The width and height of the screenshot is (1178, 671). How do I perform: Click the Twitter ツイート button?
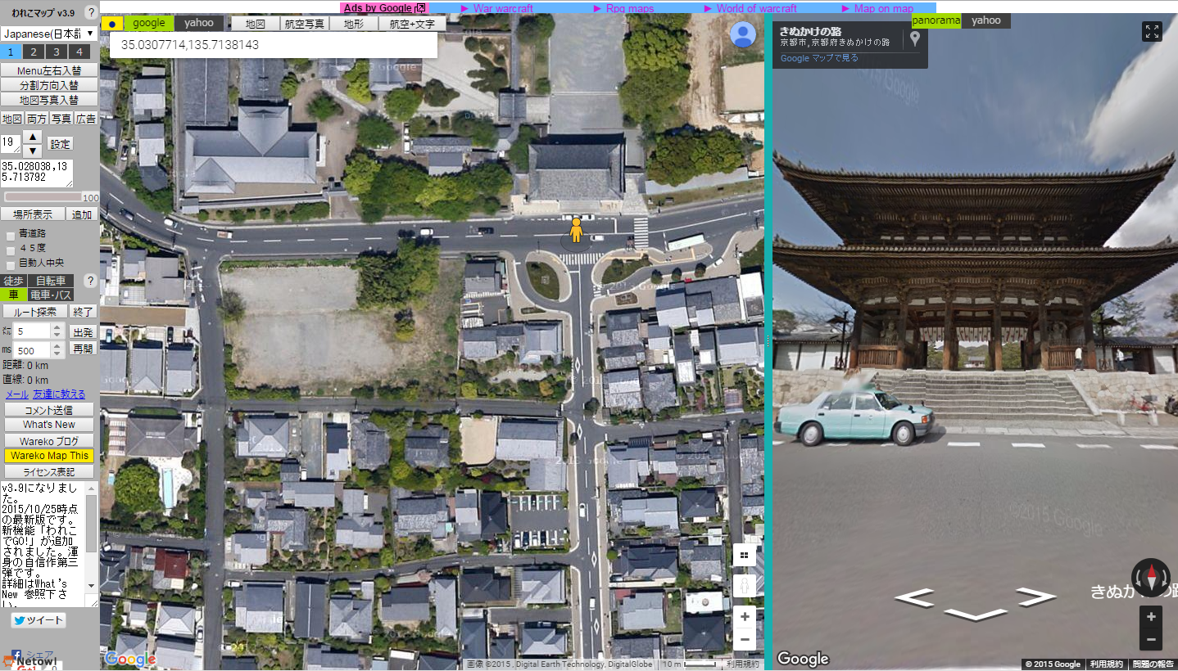(39, 620)
